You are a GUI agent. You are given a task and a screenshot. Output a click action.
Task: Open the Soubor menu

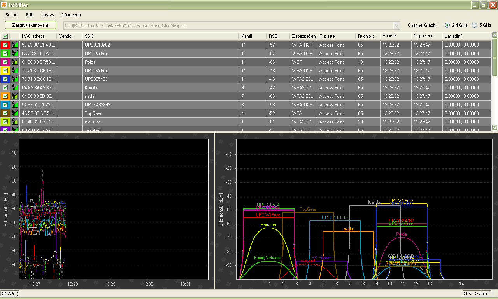12,15
